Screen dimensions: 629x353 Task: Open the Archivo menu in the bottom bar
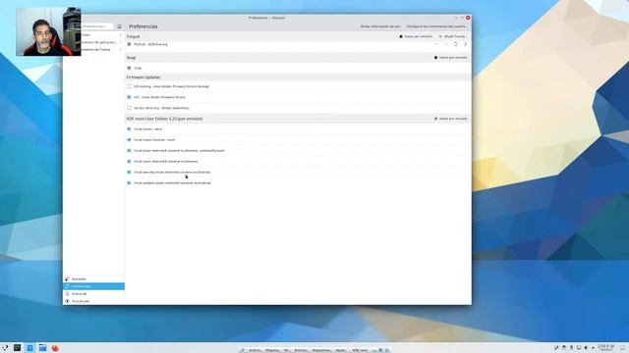(255, 350)
